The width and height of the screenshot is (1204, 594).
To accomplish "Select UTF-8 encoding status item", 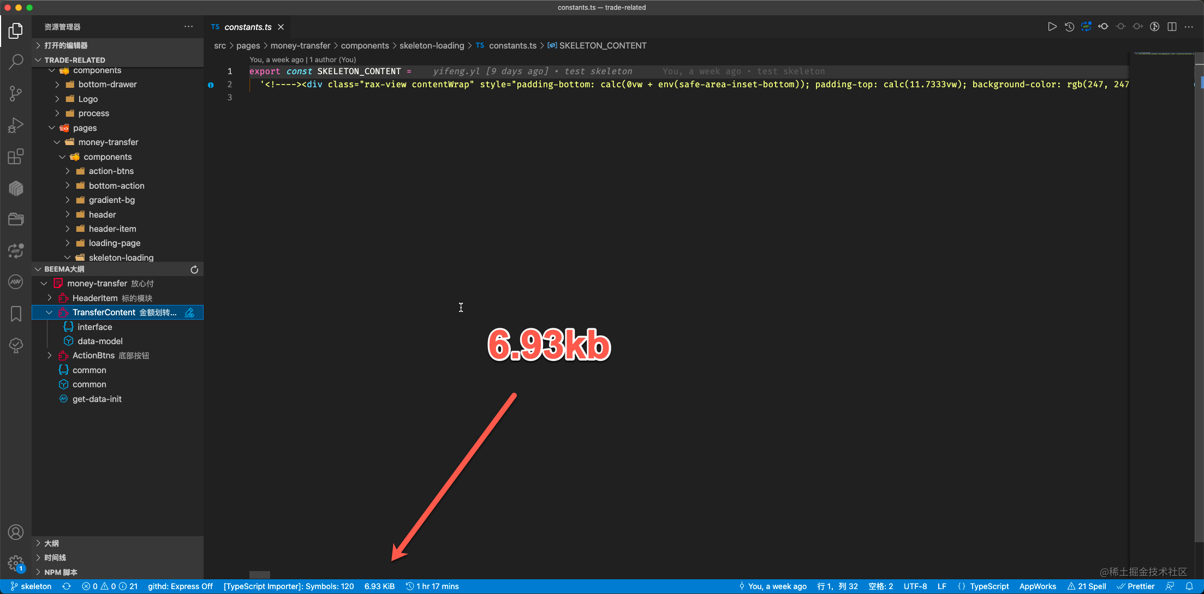I will point(915,586).
